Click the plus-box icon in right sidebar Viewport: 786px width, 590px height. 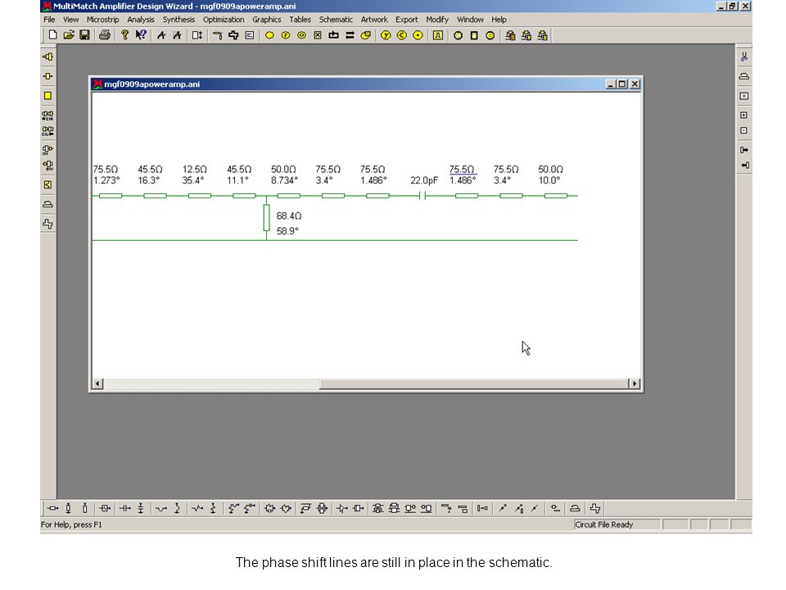[744, 115]
